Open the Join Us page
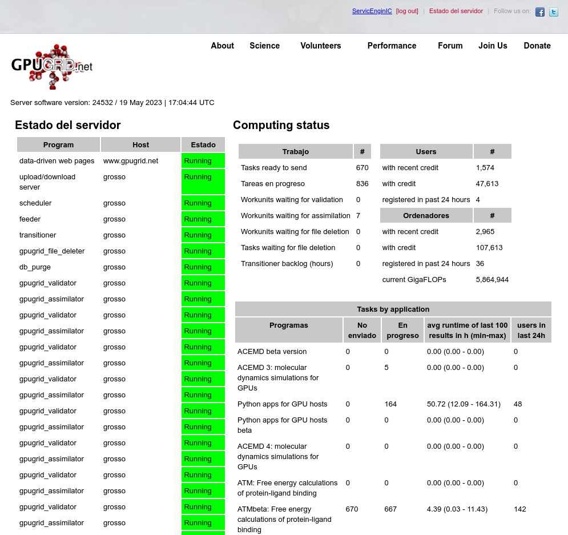568x535 pixels. [493, 46]
